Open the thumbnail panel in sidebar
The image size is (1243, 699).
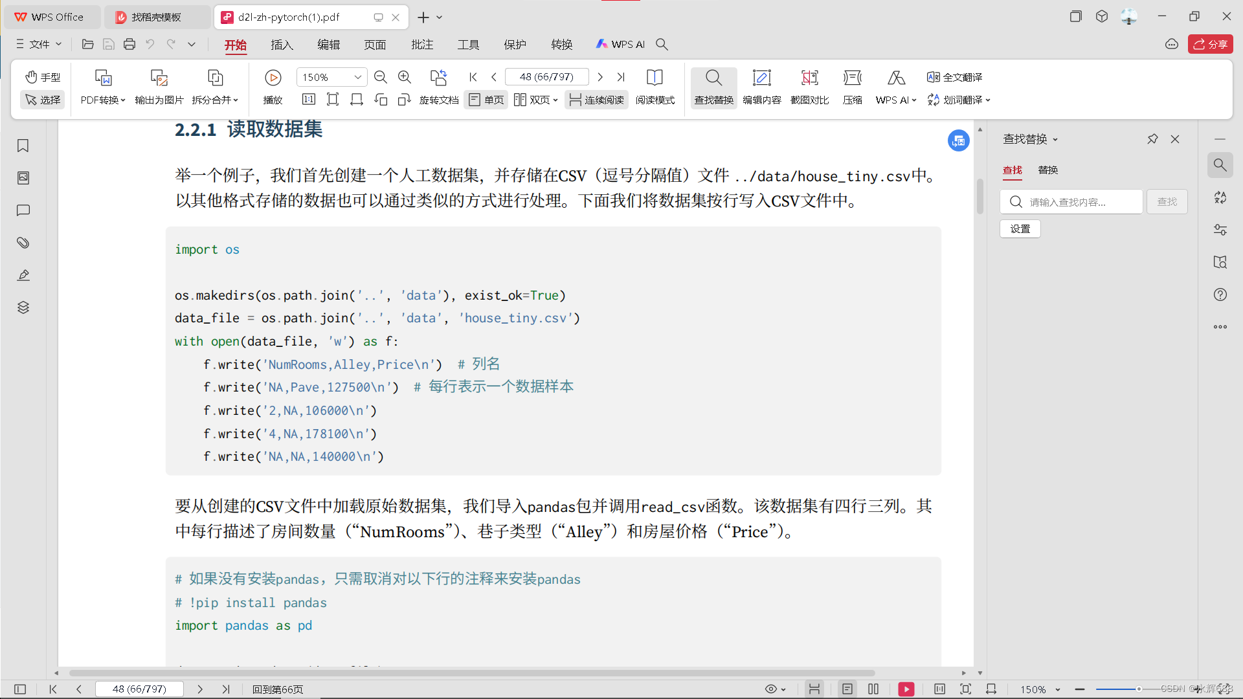pyautogui.click(x=23, y=178)
